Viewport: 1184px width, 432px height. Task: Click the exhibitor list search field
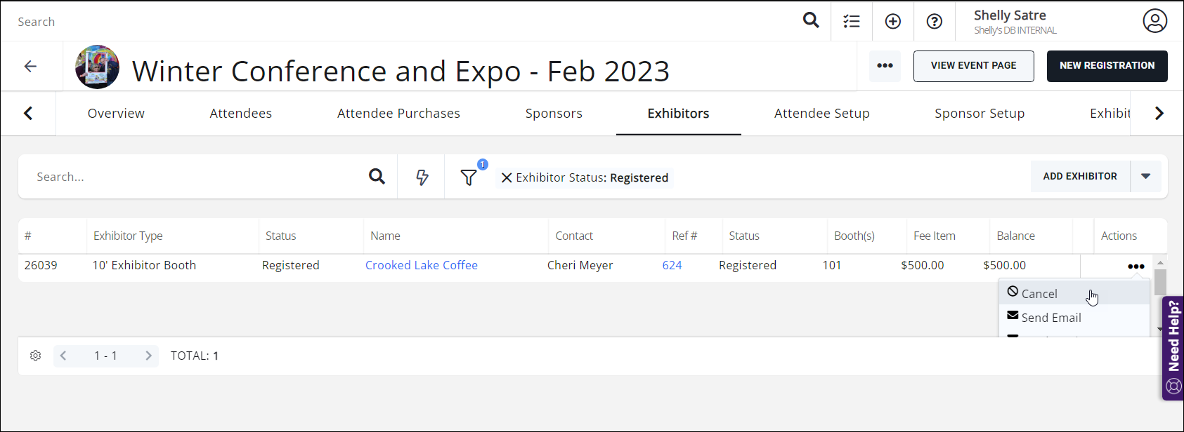pos(197,177)
